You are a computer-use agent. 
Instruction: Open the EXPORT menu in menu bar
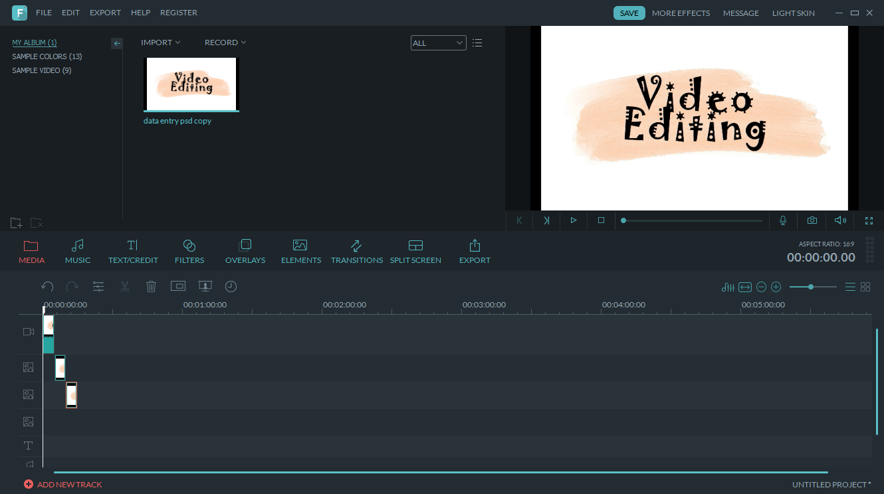coord(105,13)
